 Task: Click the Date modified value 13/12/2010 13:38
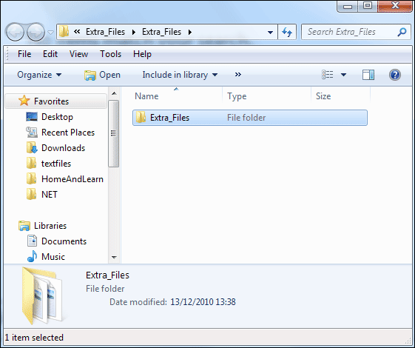tap(203, 302)
